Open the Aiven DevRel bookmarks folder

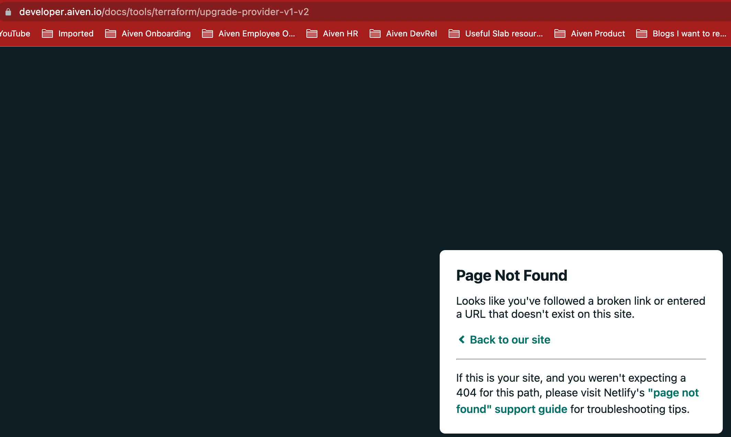(x=403, y=34)
